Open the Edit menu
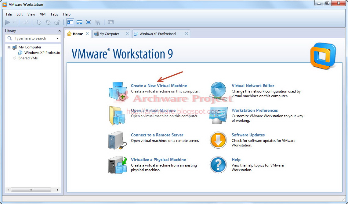The width and height of the screenshot is (348, 204). click(20, 14)
